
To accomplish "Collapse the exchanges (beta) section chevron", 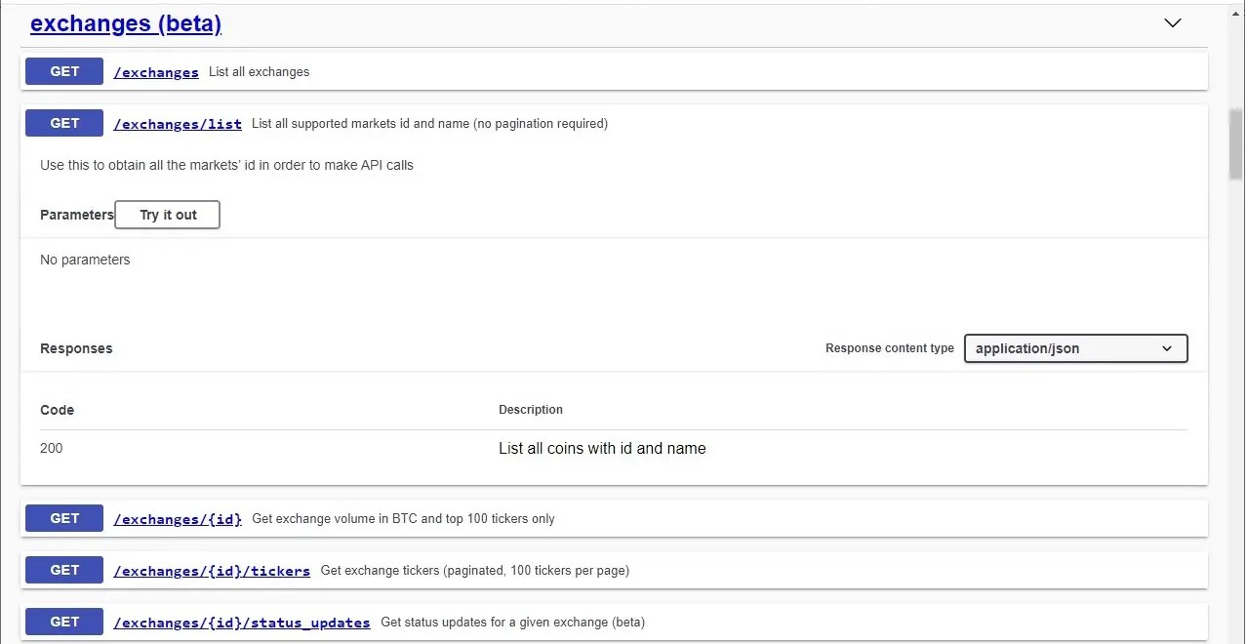I will (1173, 22).
